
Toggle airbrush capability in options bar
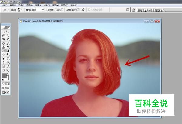pyautogui.click(x=83, y=10)
